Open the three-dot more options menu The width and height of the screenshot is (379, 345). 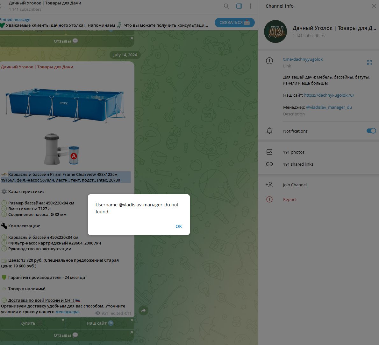pos(250,6)
